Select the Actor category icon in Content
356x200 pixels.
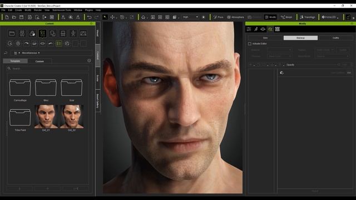[x=22, y=33]
